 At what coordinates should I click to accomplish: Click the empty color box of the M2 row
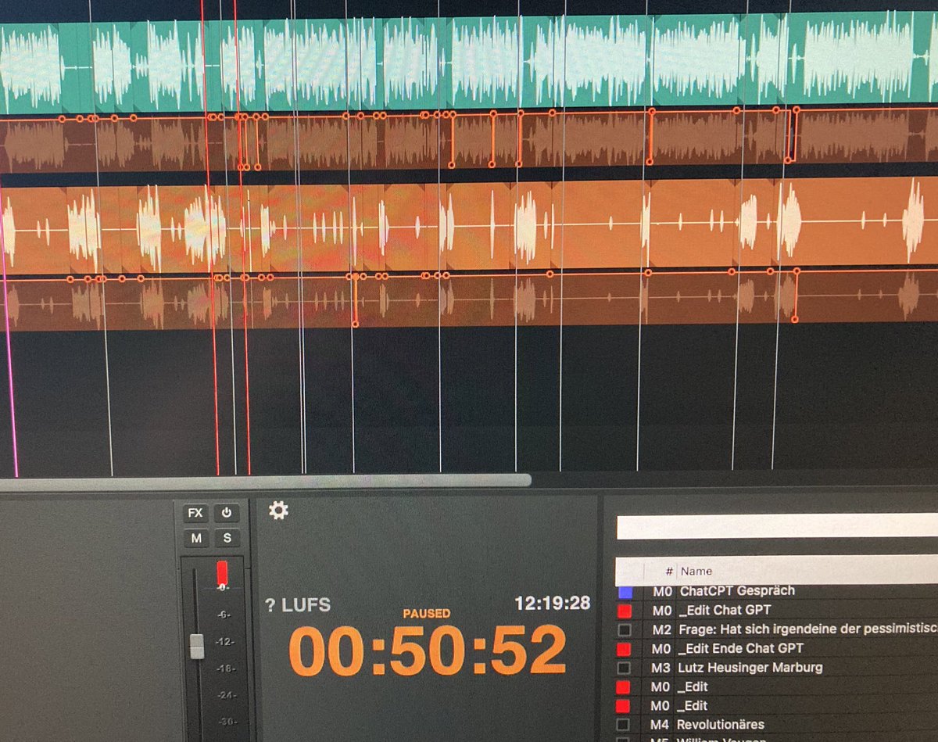(x=624, y=630)
